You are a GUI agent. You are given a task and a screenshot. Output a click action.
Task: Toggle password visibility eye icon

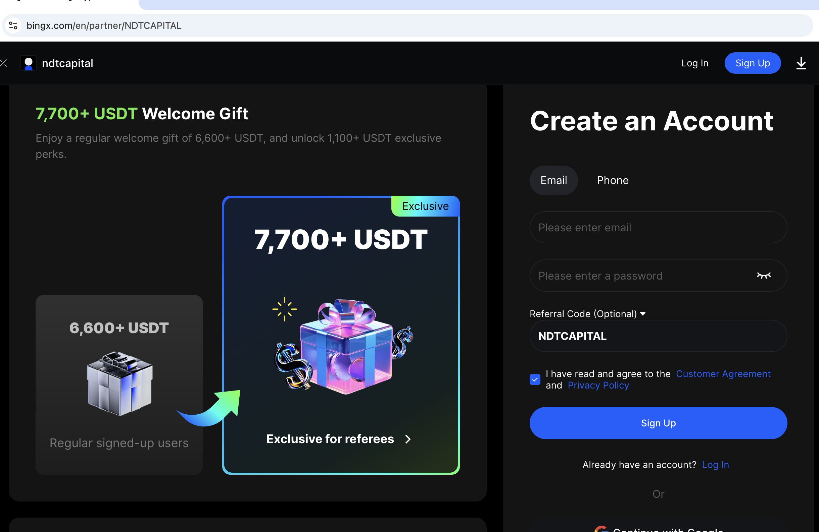coord(763,276)
